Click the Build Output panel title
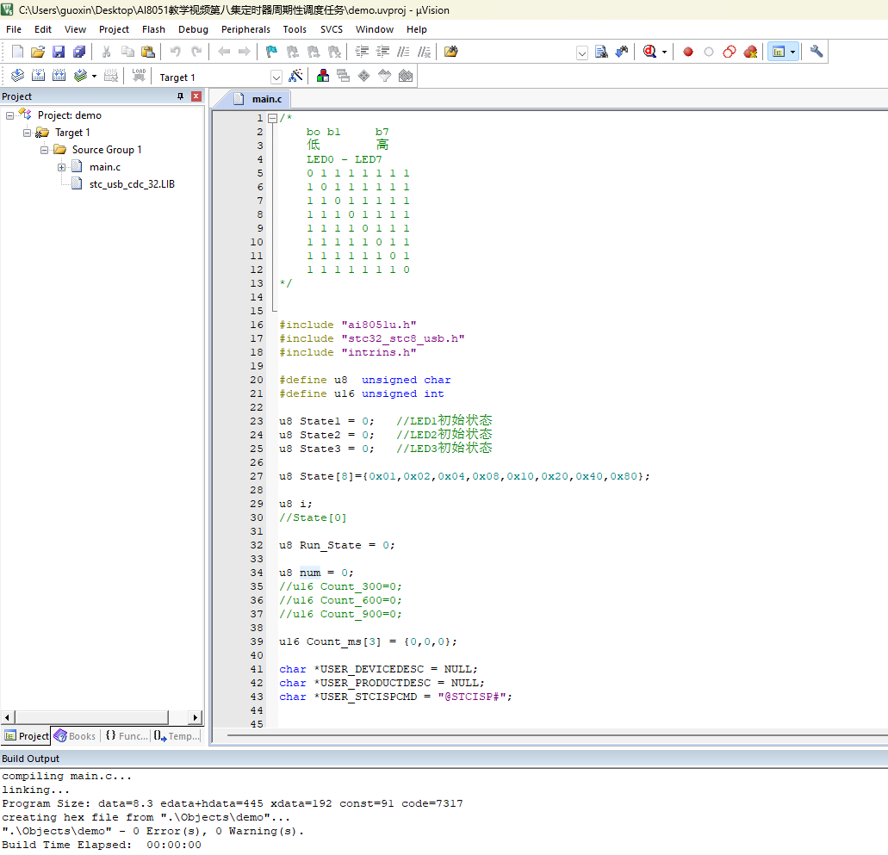This screenshot has width=888, height=855. point(31,759)
